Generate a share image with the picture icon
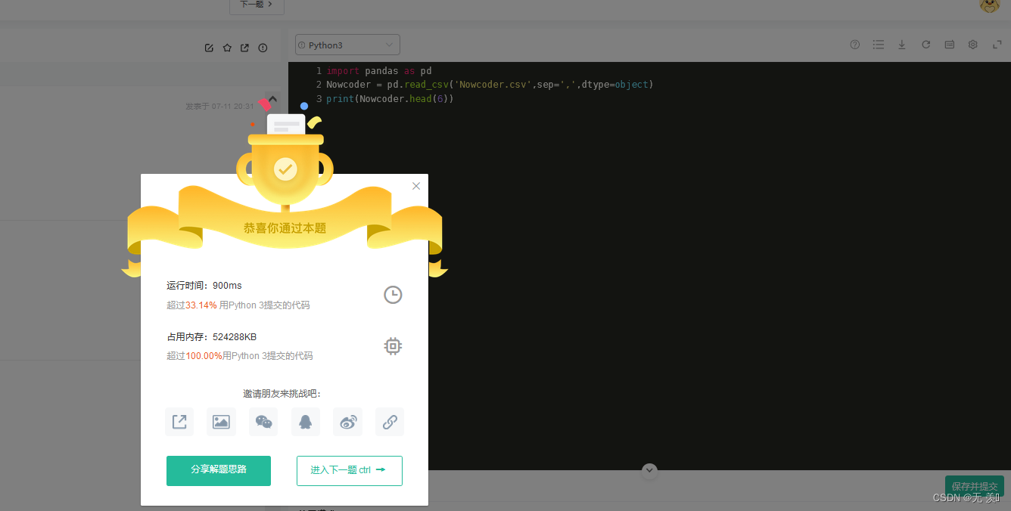The height and width of the screenshot is (511, 1011). pyautogui.click(x=221, y=422)
